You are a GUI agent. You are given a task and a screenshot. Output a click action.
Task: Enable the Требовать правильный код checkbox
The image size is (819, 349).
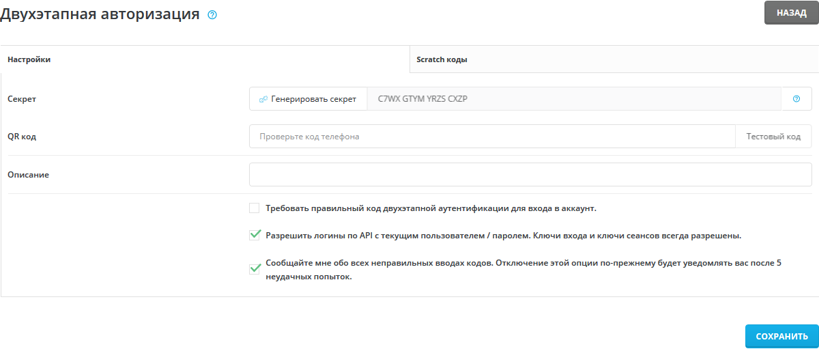point(255,208)
